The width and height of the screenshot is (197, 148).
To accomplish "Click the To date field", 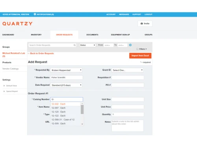I will [x=123, y=45].
